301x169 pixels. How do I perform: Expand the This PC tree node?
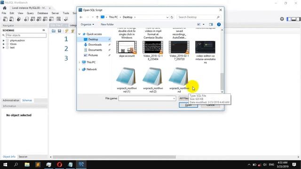[x=79, y=62]
